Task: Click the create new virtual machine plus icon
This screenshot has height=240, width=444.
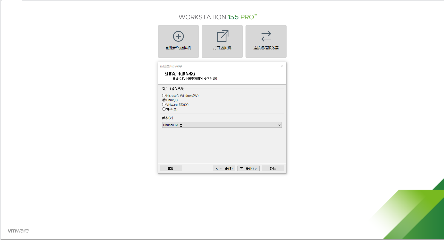Action: click(178, 36)
